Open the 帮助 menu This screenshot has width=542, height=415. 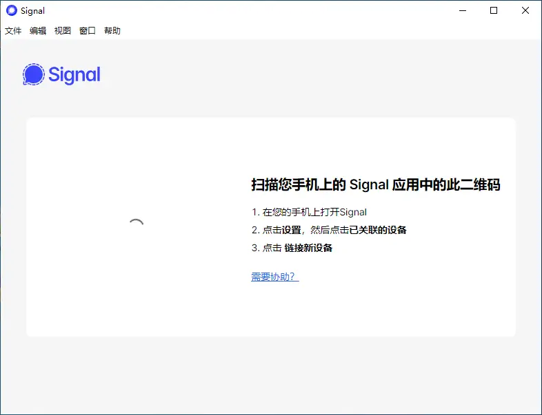coord(112,31)
